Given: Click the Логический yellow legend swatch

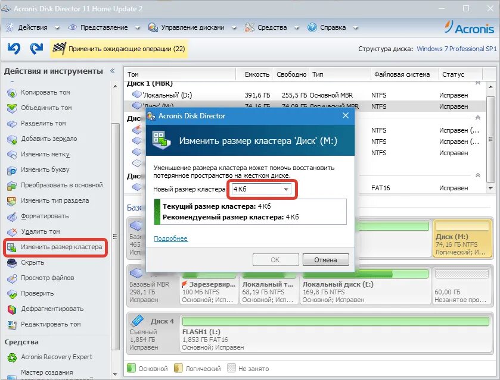Looking at the screenshot, I should tap(178, 368).
